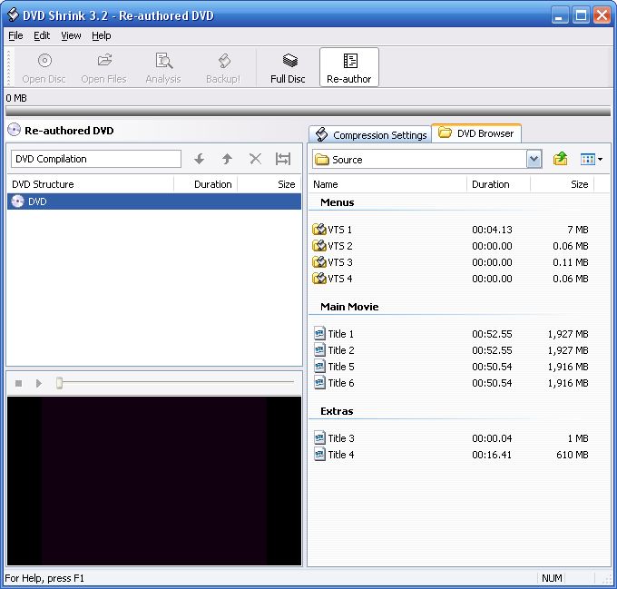Click the DVD Compilation name field
Screen dimensions: 617x589
96,159
